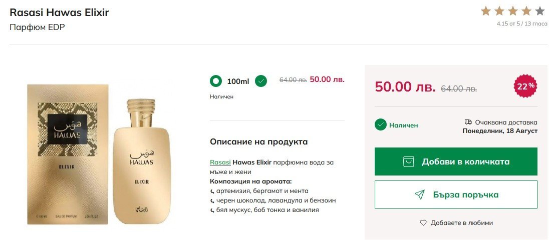Viewport: 549px width, 250px height.
Task: Click the "Добавете в любими" text link
Action: point(461,223)
